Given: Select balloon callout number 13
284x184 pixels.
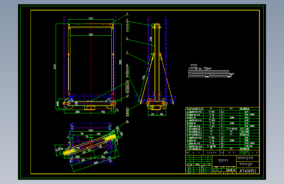Looking at the screenshot, I should coord(127,108).
